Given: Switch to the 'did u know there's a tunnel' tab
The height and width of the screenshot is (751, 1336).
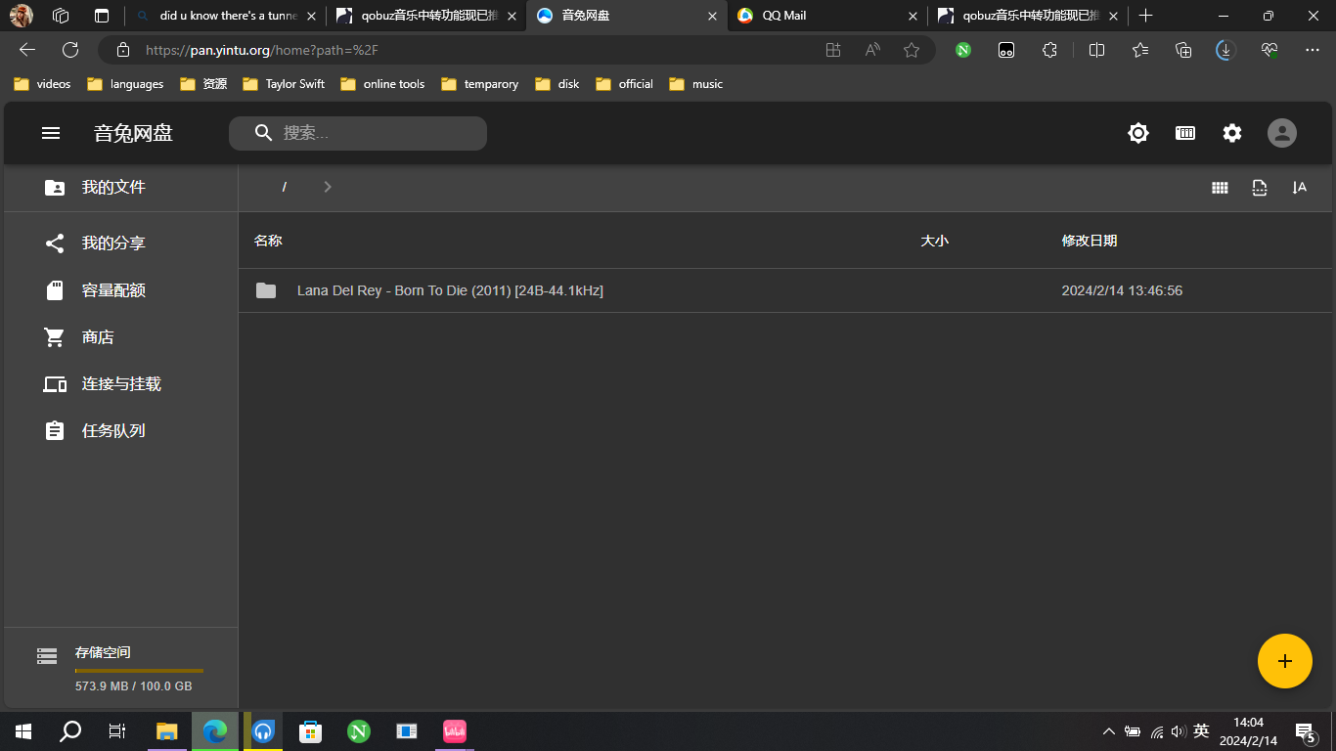Looking at the screenshot, I should coord(228,16).
